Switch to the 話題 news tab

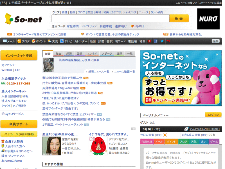(x=119, y=54)
